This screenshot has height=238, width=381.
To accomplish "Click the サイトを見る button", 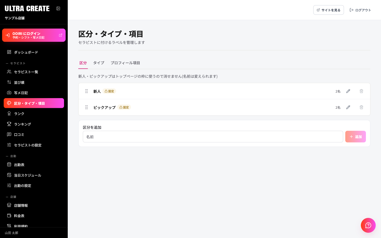I will pos(329,10).
